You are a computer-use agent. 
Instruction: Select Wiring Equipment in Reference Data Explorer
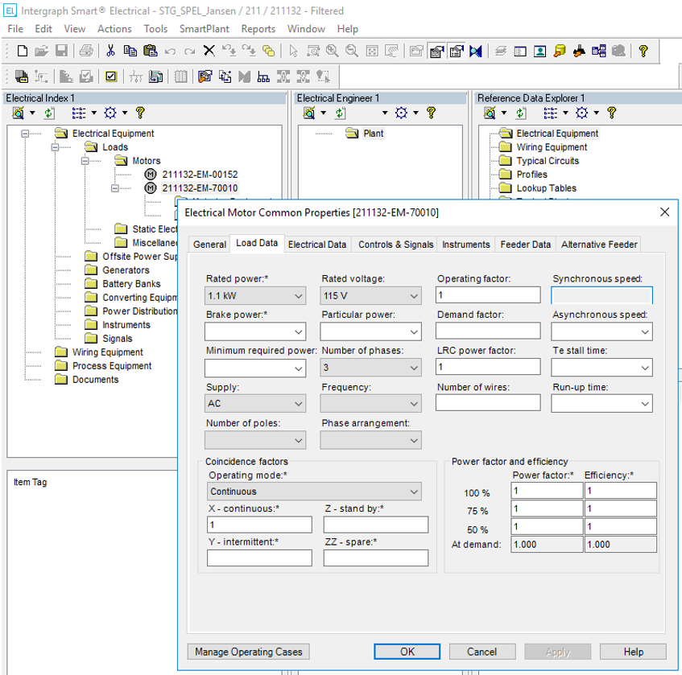tap(552, 147)
